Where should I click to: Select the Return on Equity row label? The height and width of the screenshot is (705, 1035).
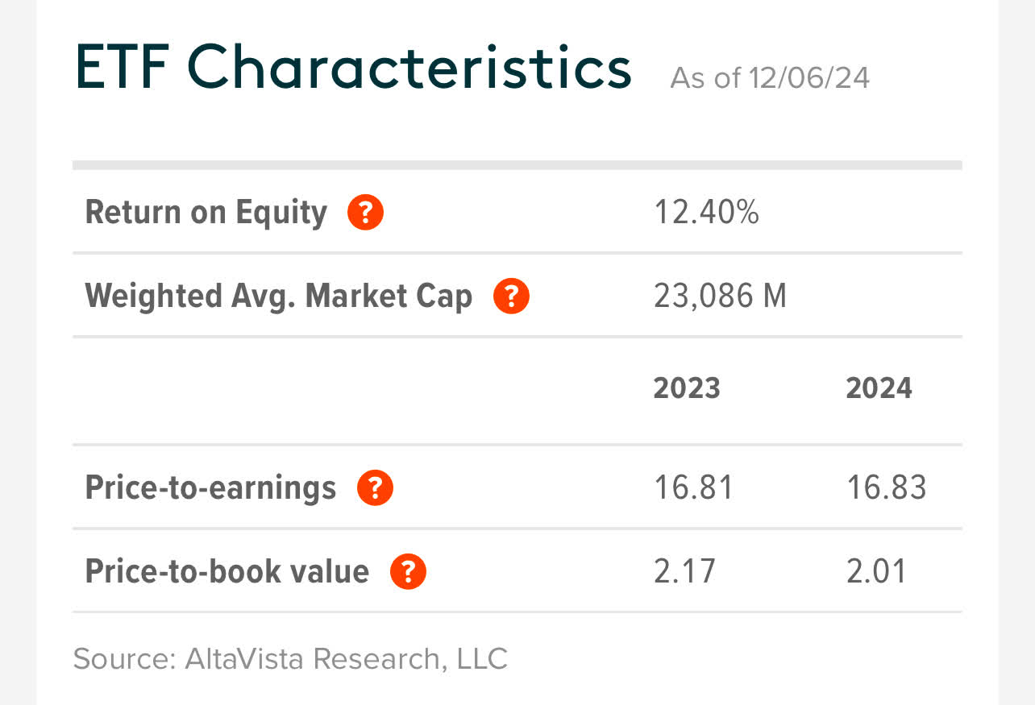click(206, 212)
